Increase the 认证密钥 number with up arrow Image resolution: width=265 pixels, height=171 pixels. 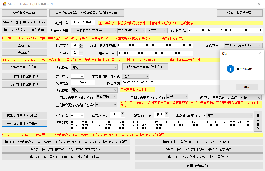[x=81, y=44]
